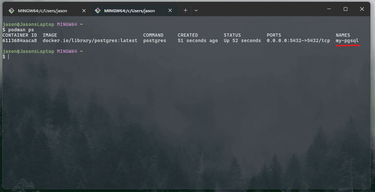Viewport: 375px width, 192px height.
Task: Click the podman ps command text
Action: pos(21,30)
